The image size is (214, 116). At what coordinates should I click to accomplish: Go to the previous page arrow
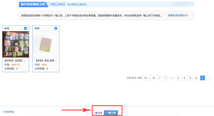tap(159, 78)
